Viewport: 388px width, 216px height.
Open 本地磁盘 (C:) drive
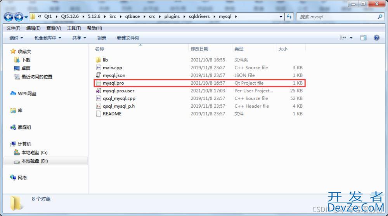pos(35,153)
